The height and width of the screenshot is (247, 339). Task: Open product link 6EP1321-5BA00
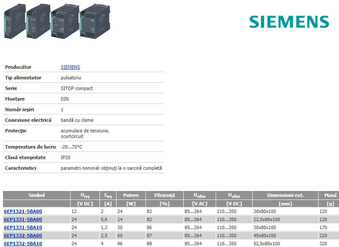[x=23, y=211]
